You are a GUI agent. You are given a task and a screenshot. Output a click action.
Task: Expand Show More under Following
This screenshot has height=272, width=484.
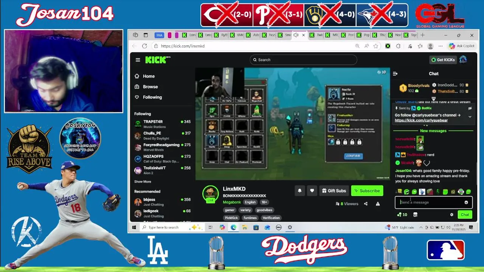pos(143,182)
